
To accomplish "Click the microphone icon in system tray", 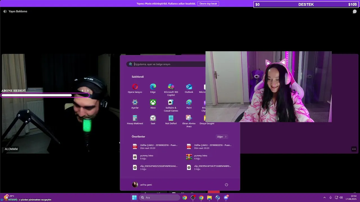I will (330, 198).
